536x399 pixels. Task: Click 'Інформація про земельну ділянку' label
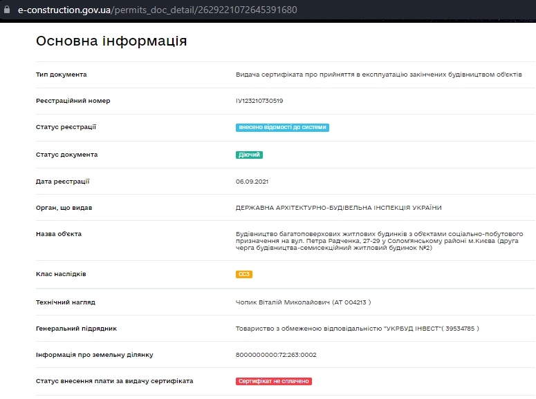click(x=94, y=355)
